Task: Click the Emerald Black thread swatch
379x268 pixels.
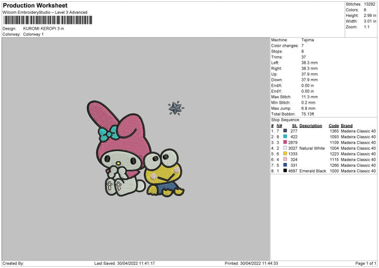Action: (x=285, y=171)
